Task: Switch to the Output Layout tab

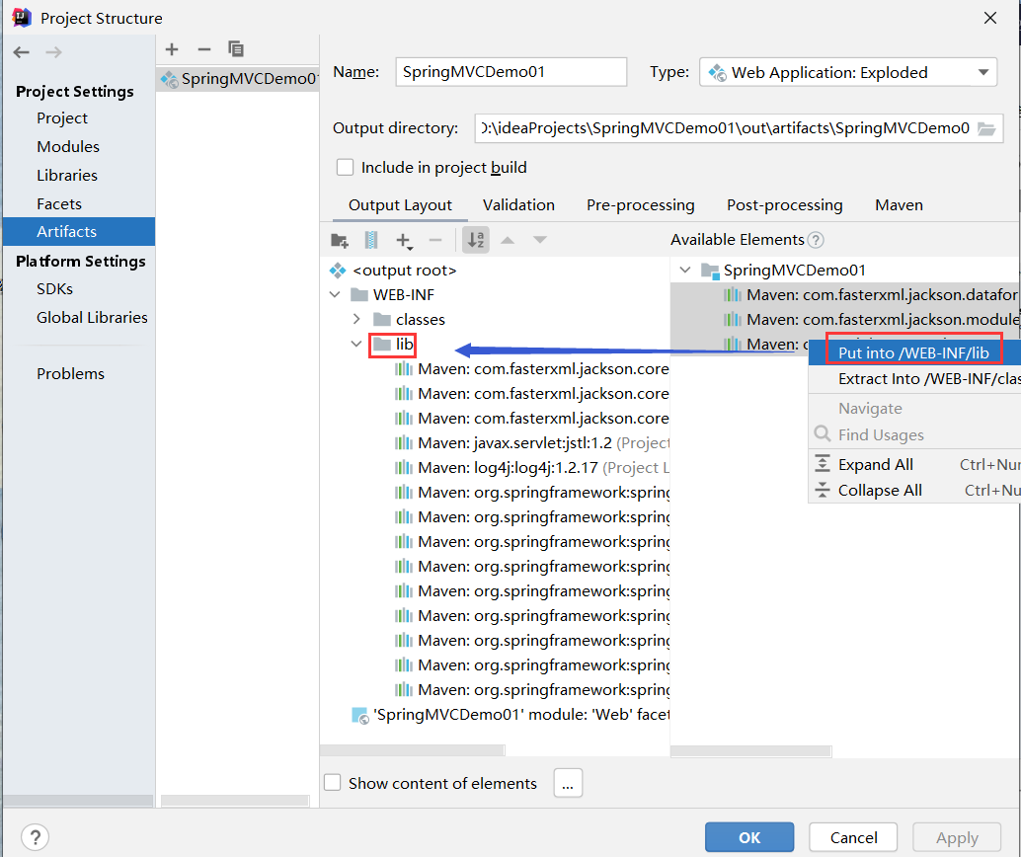Action: (x=400, y=205)
